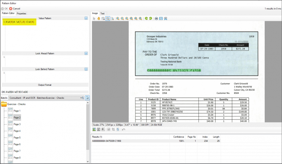Viewport: 282px width, 164px height.
Task: Expand the Output Format section header
Action: 44,85
